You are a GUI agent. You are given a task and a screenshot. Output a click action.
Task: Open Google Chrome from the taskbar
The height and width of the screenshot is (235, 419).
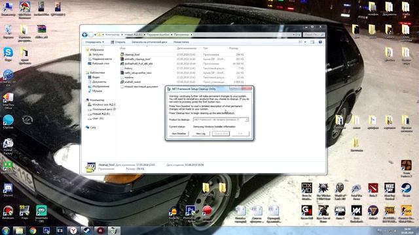33,230
